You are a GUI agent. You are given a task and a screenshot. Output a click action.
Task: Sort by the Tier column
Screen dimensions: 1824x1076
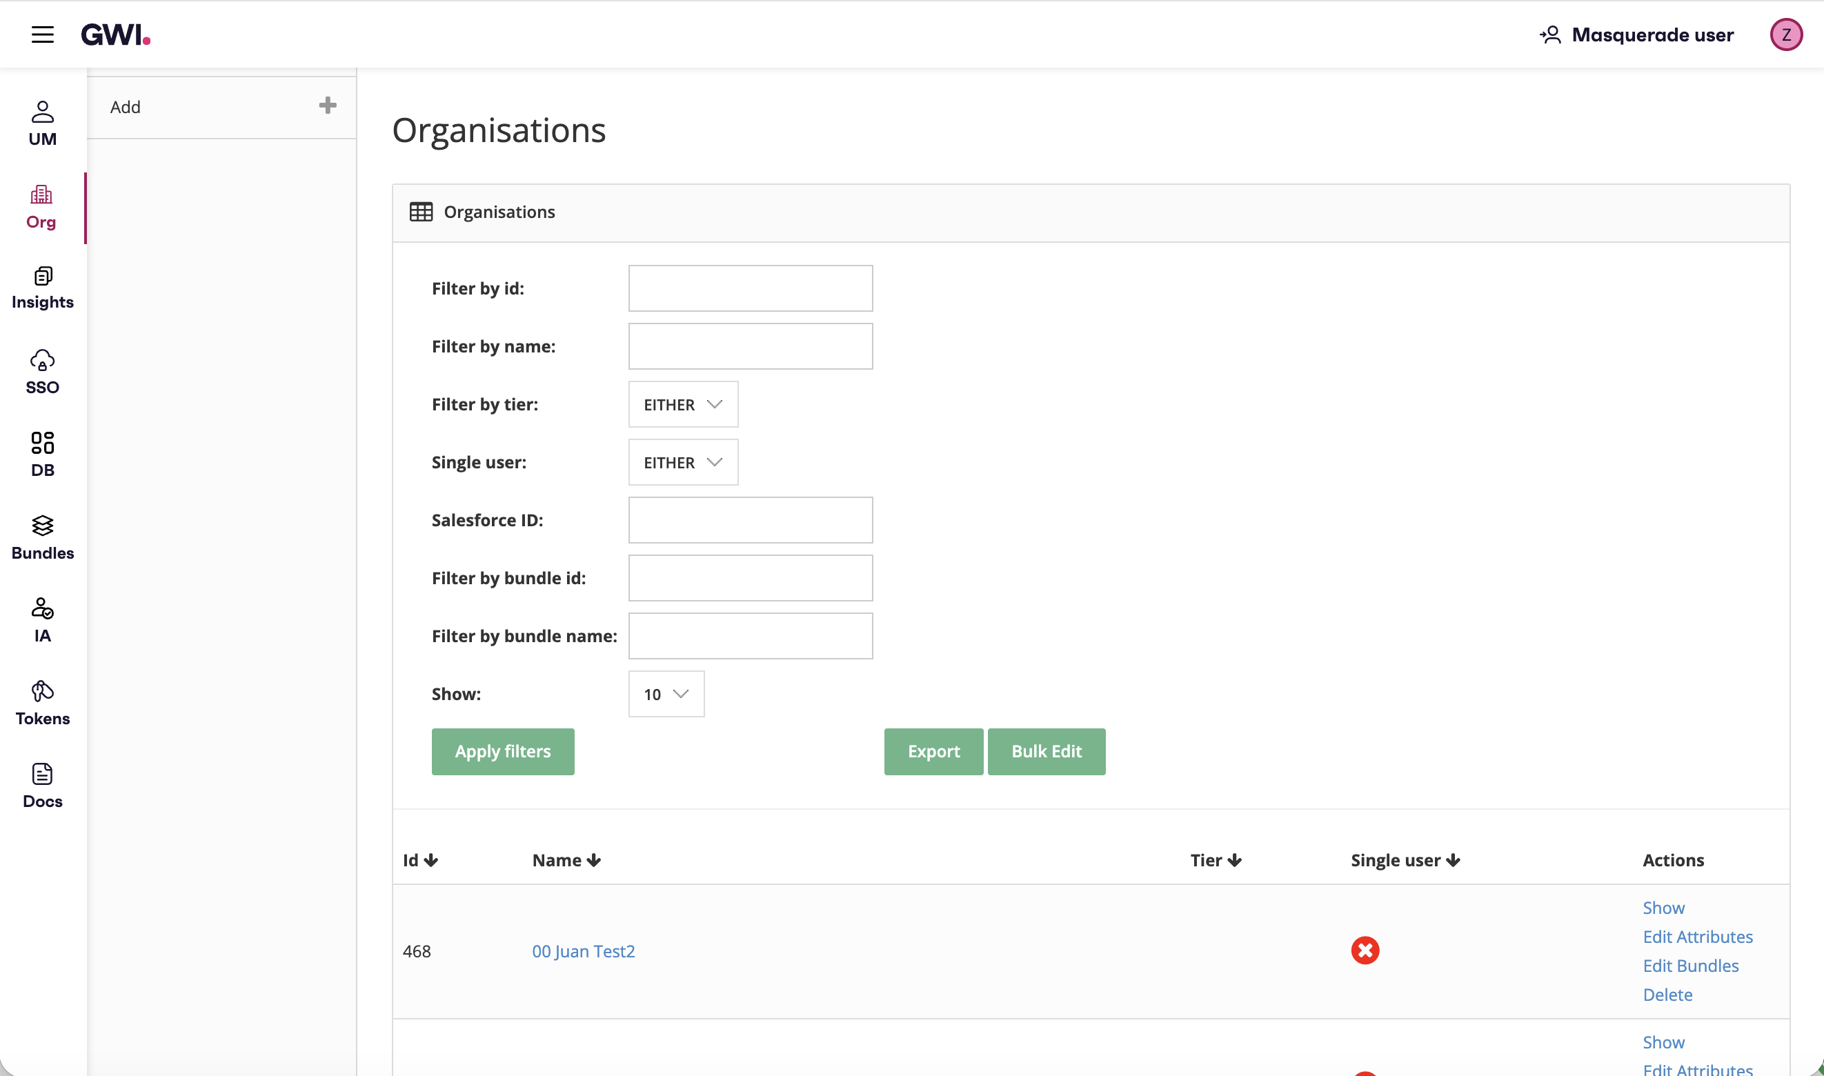click(1216, 861)
